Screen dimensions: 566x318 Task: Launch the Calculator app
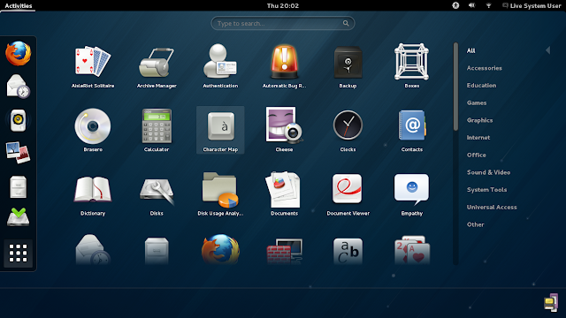coord(157,130)
